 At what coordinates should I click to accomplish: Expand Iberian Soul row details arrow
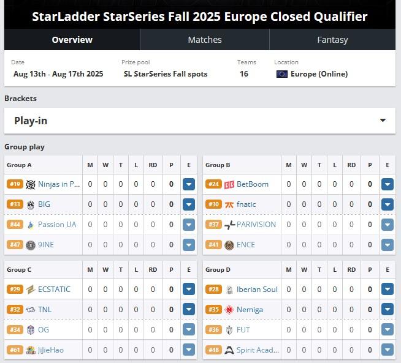point(387,289)
